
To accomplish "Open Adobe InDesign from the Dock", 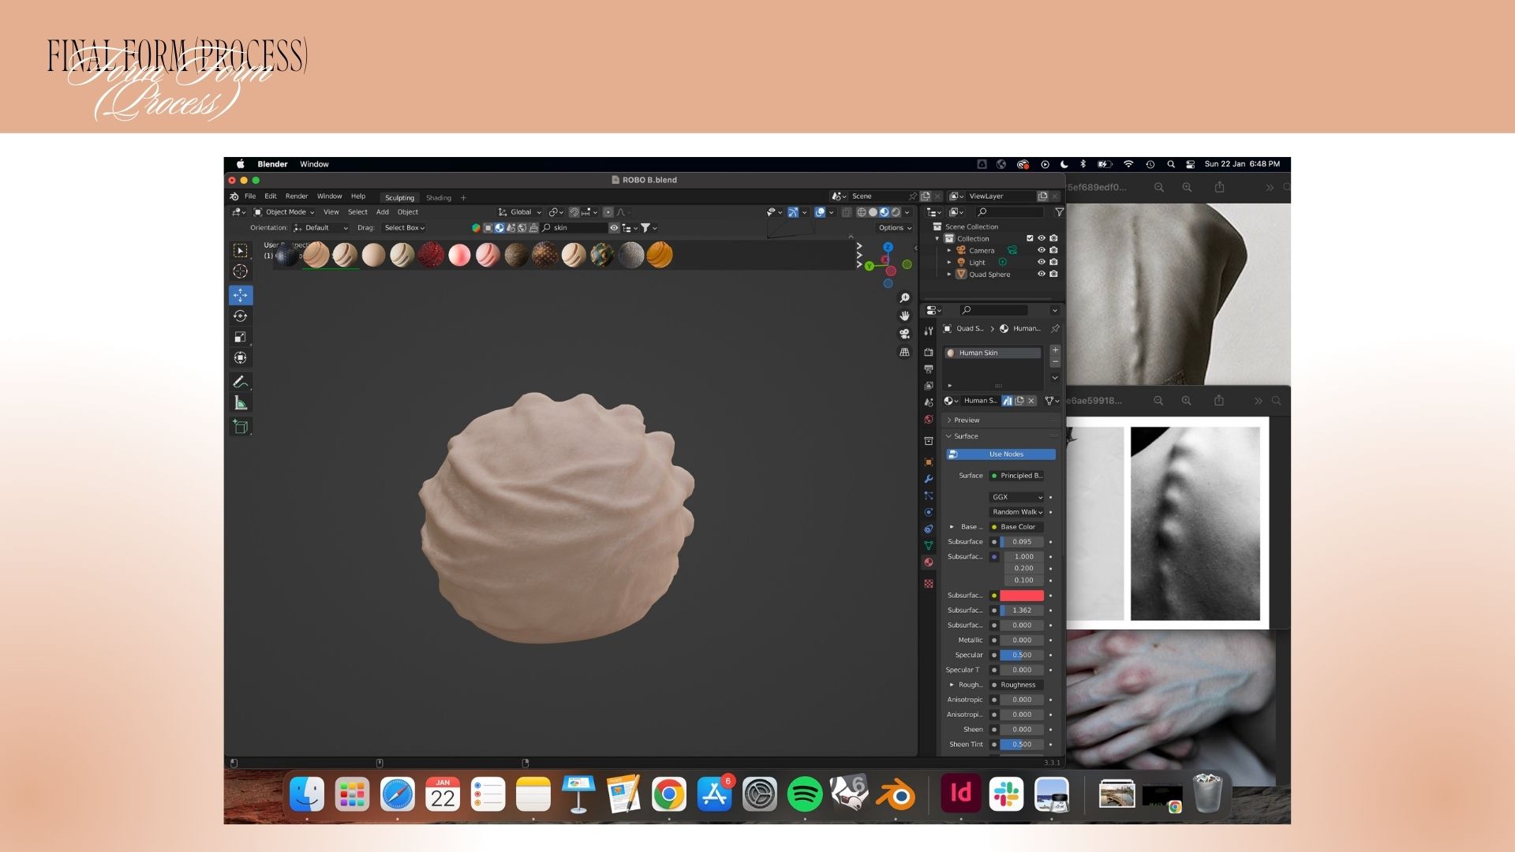I will click(960, 794).
